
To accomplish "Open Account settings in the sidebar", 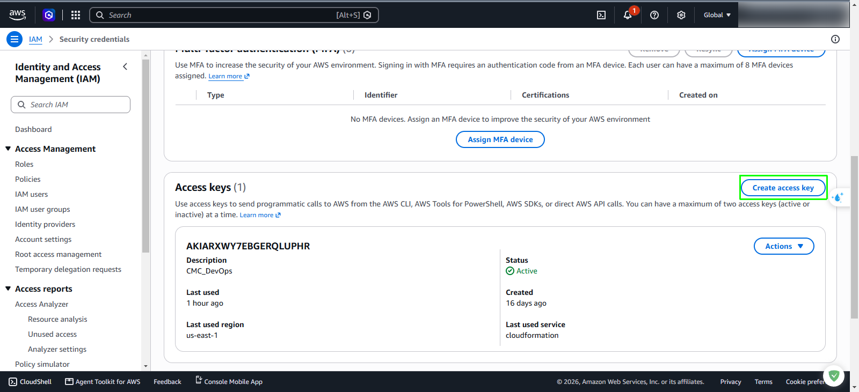I will (x=43, y=239).
